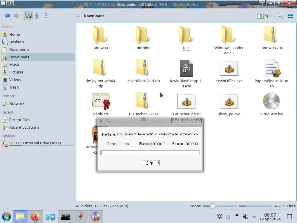Switch to Details view mode
Screen dimensions: 297x223
pyautogui.click(x=48, y=16)
